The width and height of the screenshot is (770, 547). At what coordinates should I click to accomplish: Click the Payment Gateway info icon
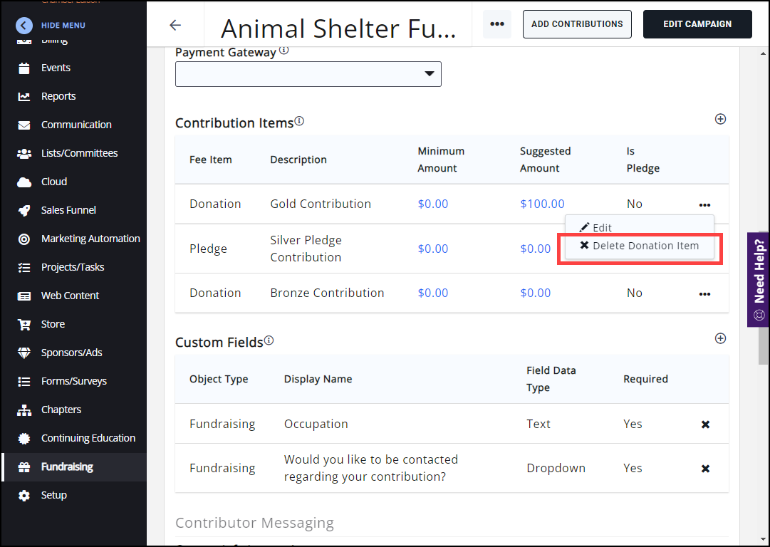point(284,51)
